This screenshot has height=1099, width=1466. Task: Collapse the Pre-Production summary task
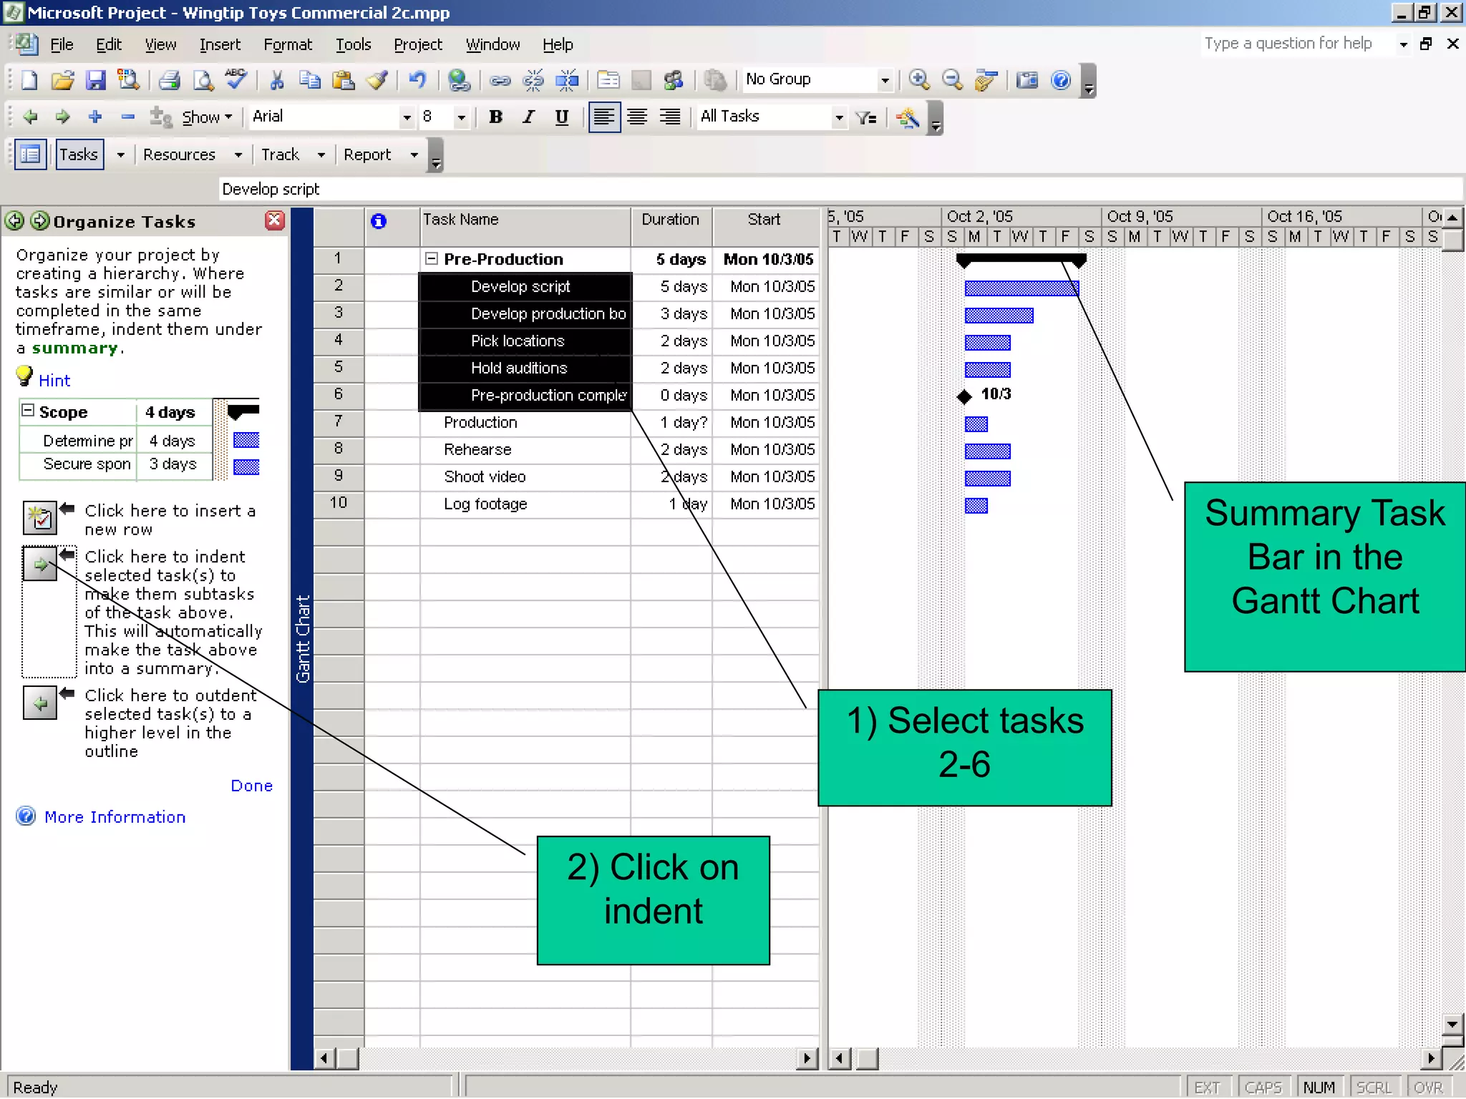[431, 259]
